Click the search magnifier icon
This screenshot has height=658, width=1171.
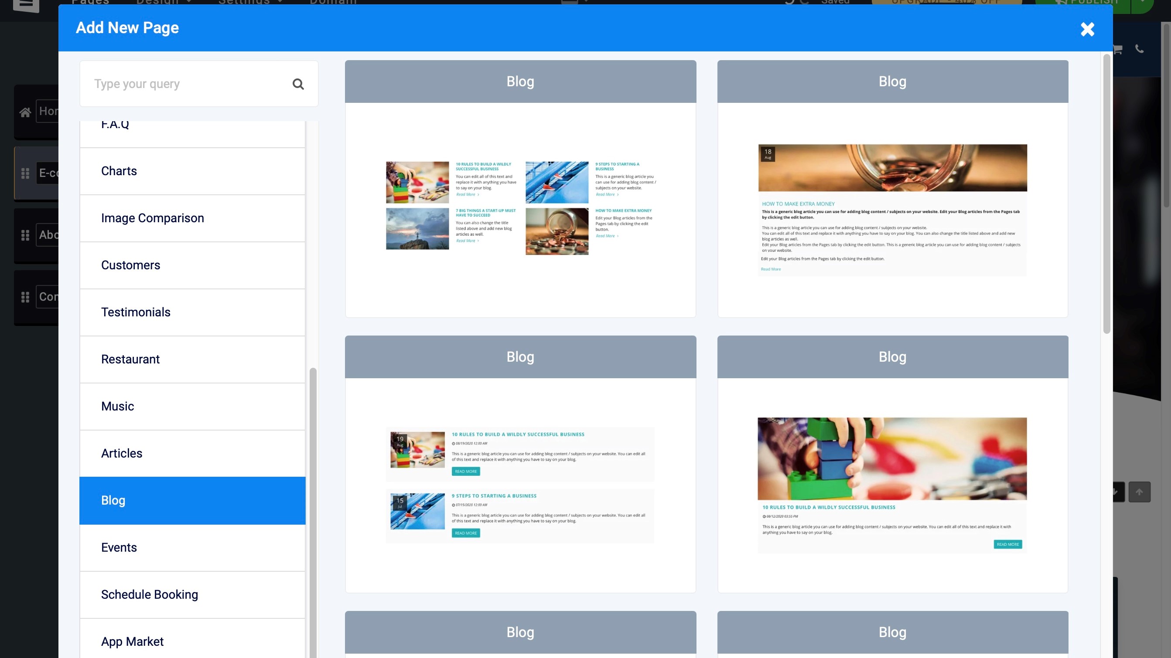click(298, 84)
